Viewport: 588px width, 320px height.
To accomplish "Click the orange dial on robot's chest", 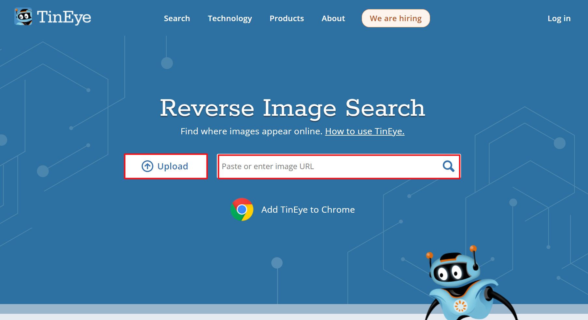I will coord(460,306).
